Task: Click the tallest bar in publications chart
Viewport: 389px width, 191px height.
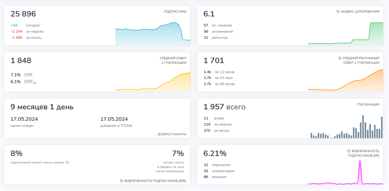Action: tap(363, 127)
